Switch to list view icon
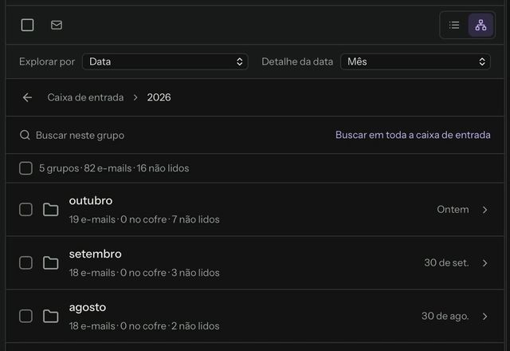 tap(454, 25)
